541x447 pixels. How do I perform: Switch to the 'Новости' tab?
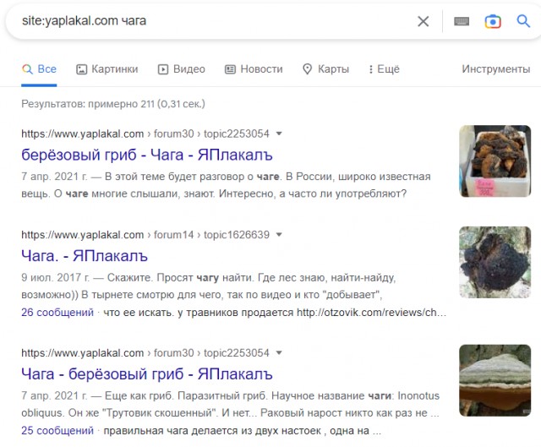tap(254, 69)
